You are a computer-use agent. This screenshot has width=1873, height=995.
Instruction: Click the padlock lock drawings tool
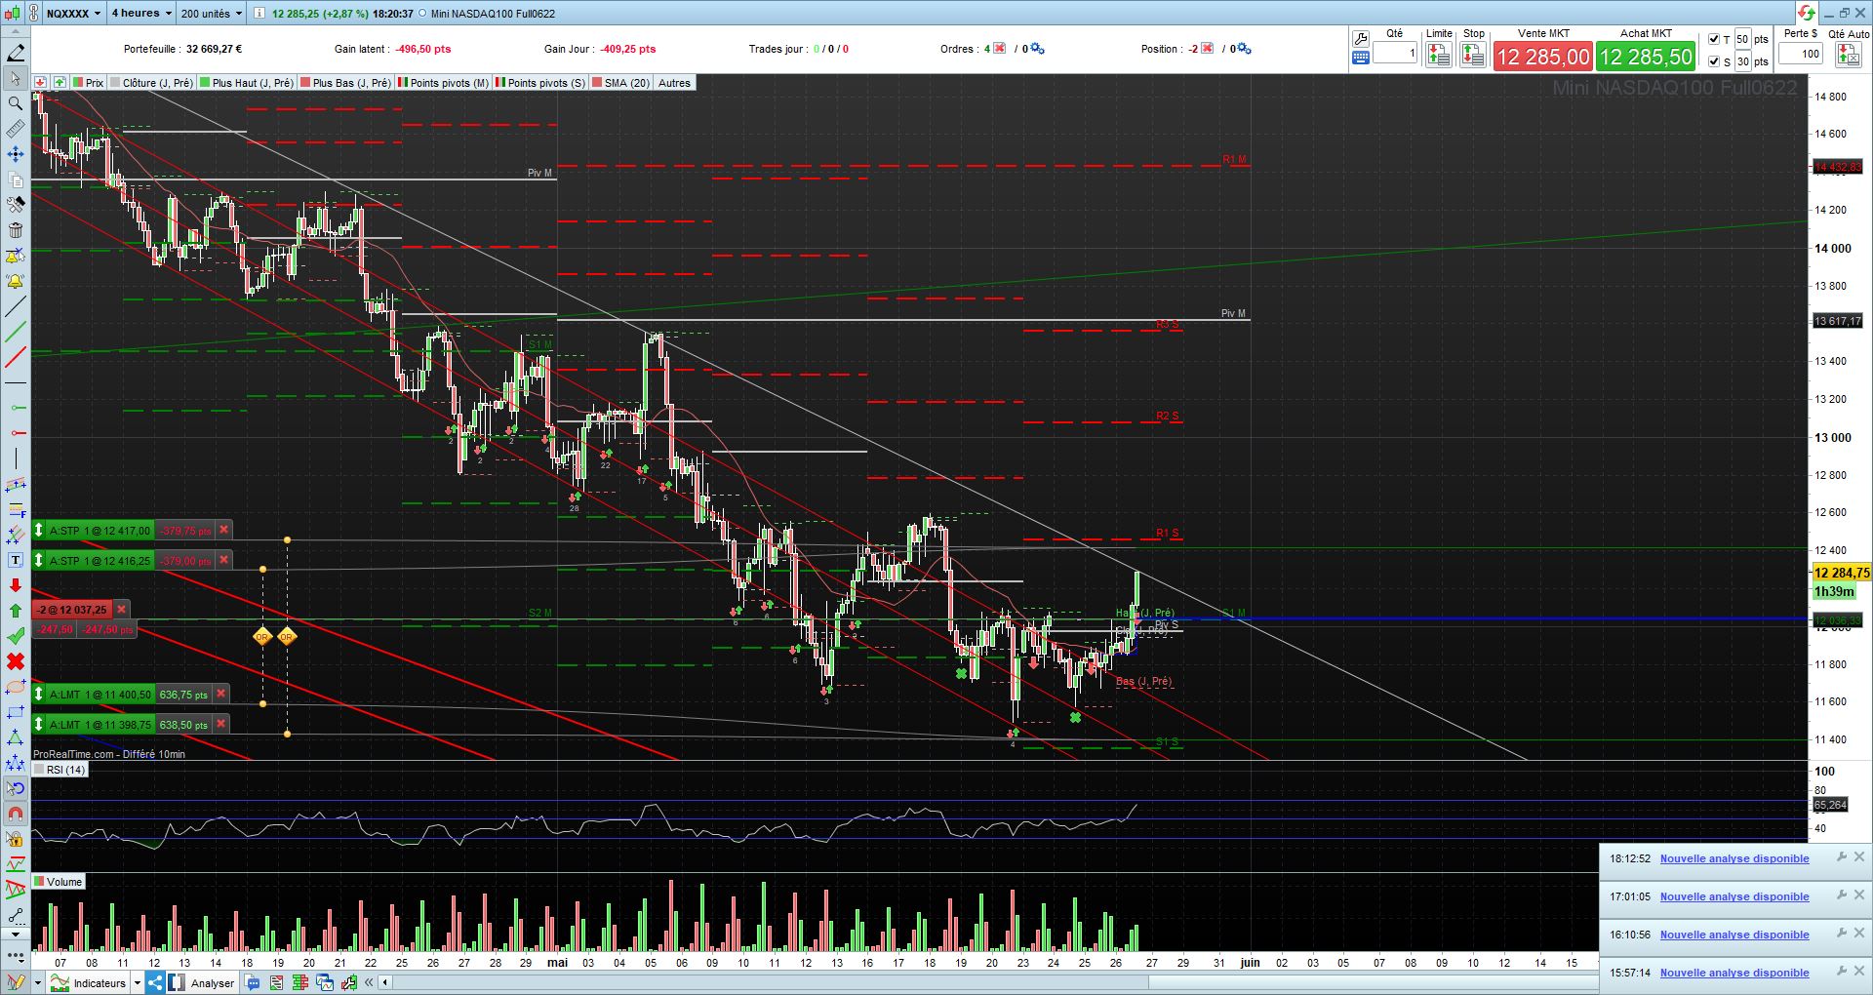point(16,839)
